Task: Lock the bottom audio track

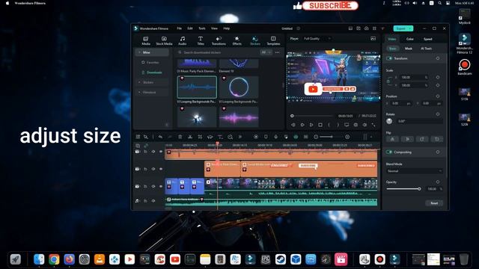Action: click(145, 201)
